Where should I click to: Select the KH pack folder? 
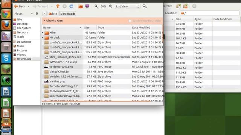click(102, 37)
